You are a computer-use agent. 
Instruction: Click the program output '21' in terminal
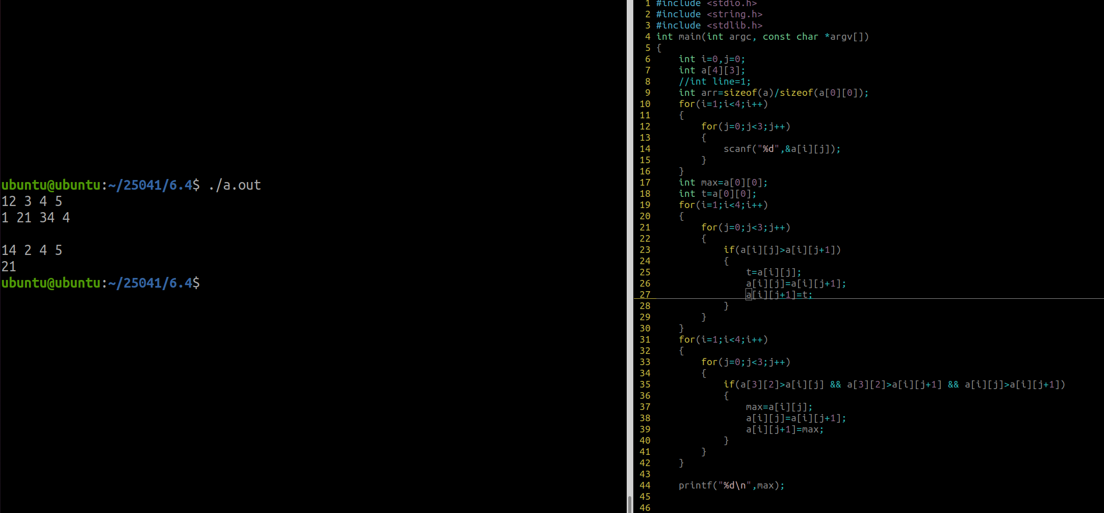[x=9, y=267]
